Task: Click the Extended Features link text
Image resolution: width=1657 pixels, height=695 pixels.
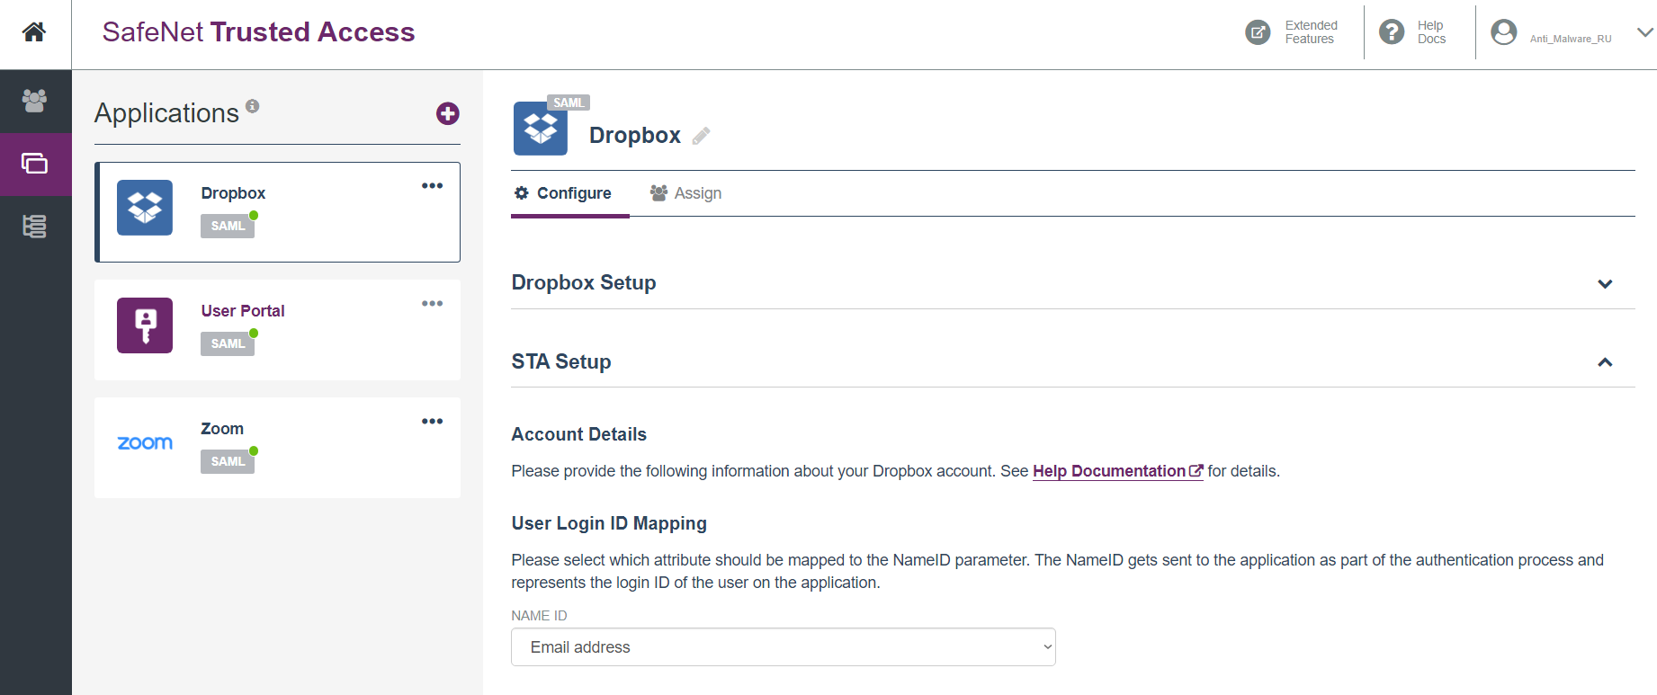Action: coord(1312,32)
